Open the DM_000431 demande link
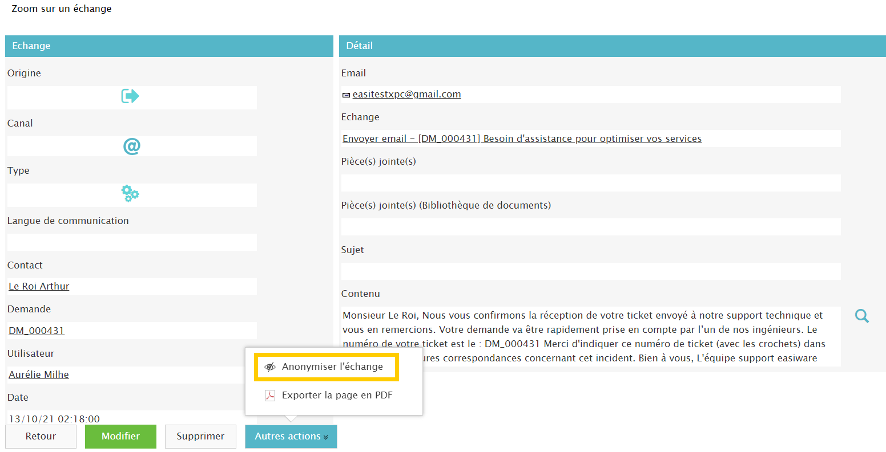Viewport: 886px width, 452px height. tap(37, 331)
